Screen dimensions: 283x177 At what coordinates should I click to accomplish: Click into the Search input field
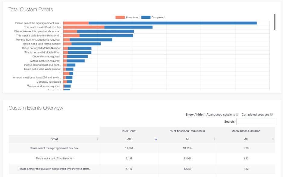tap(256, 121)
